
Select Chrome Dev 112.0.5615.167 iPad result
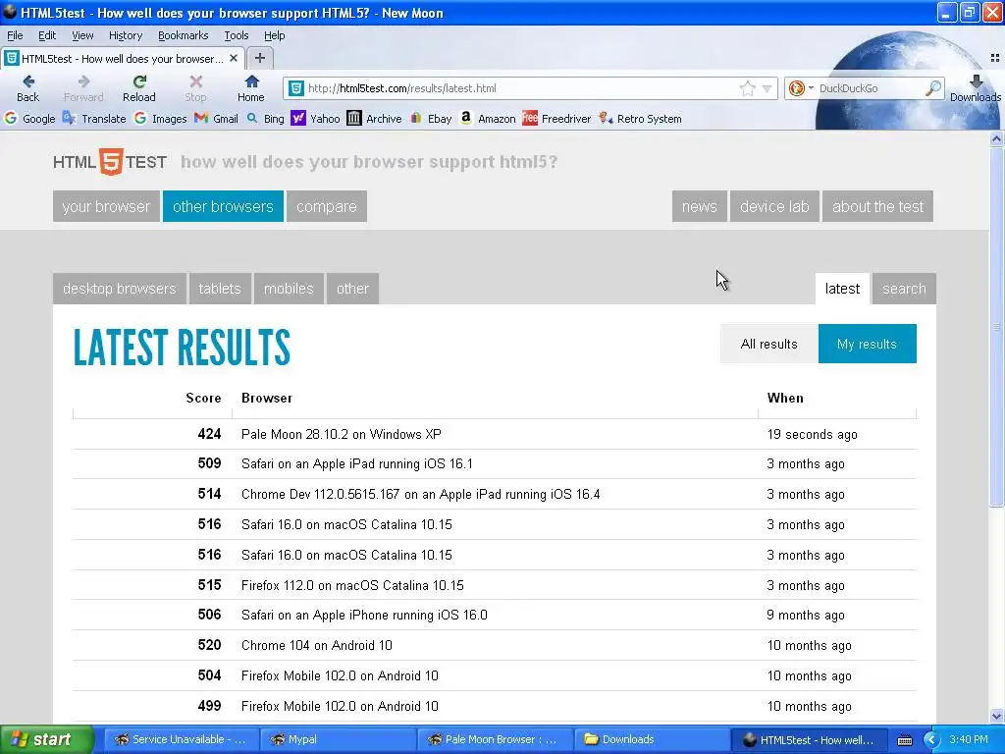click(495, 495)
